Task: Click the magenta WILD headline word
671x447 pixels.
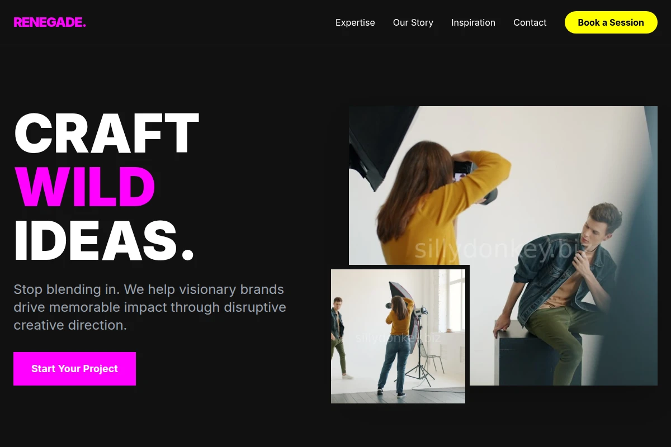Action: (x=84, y=187)
